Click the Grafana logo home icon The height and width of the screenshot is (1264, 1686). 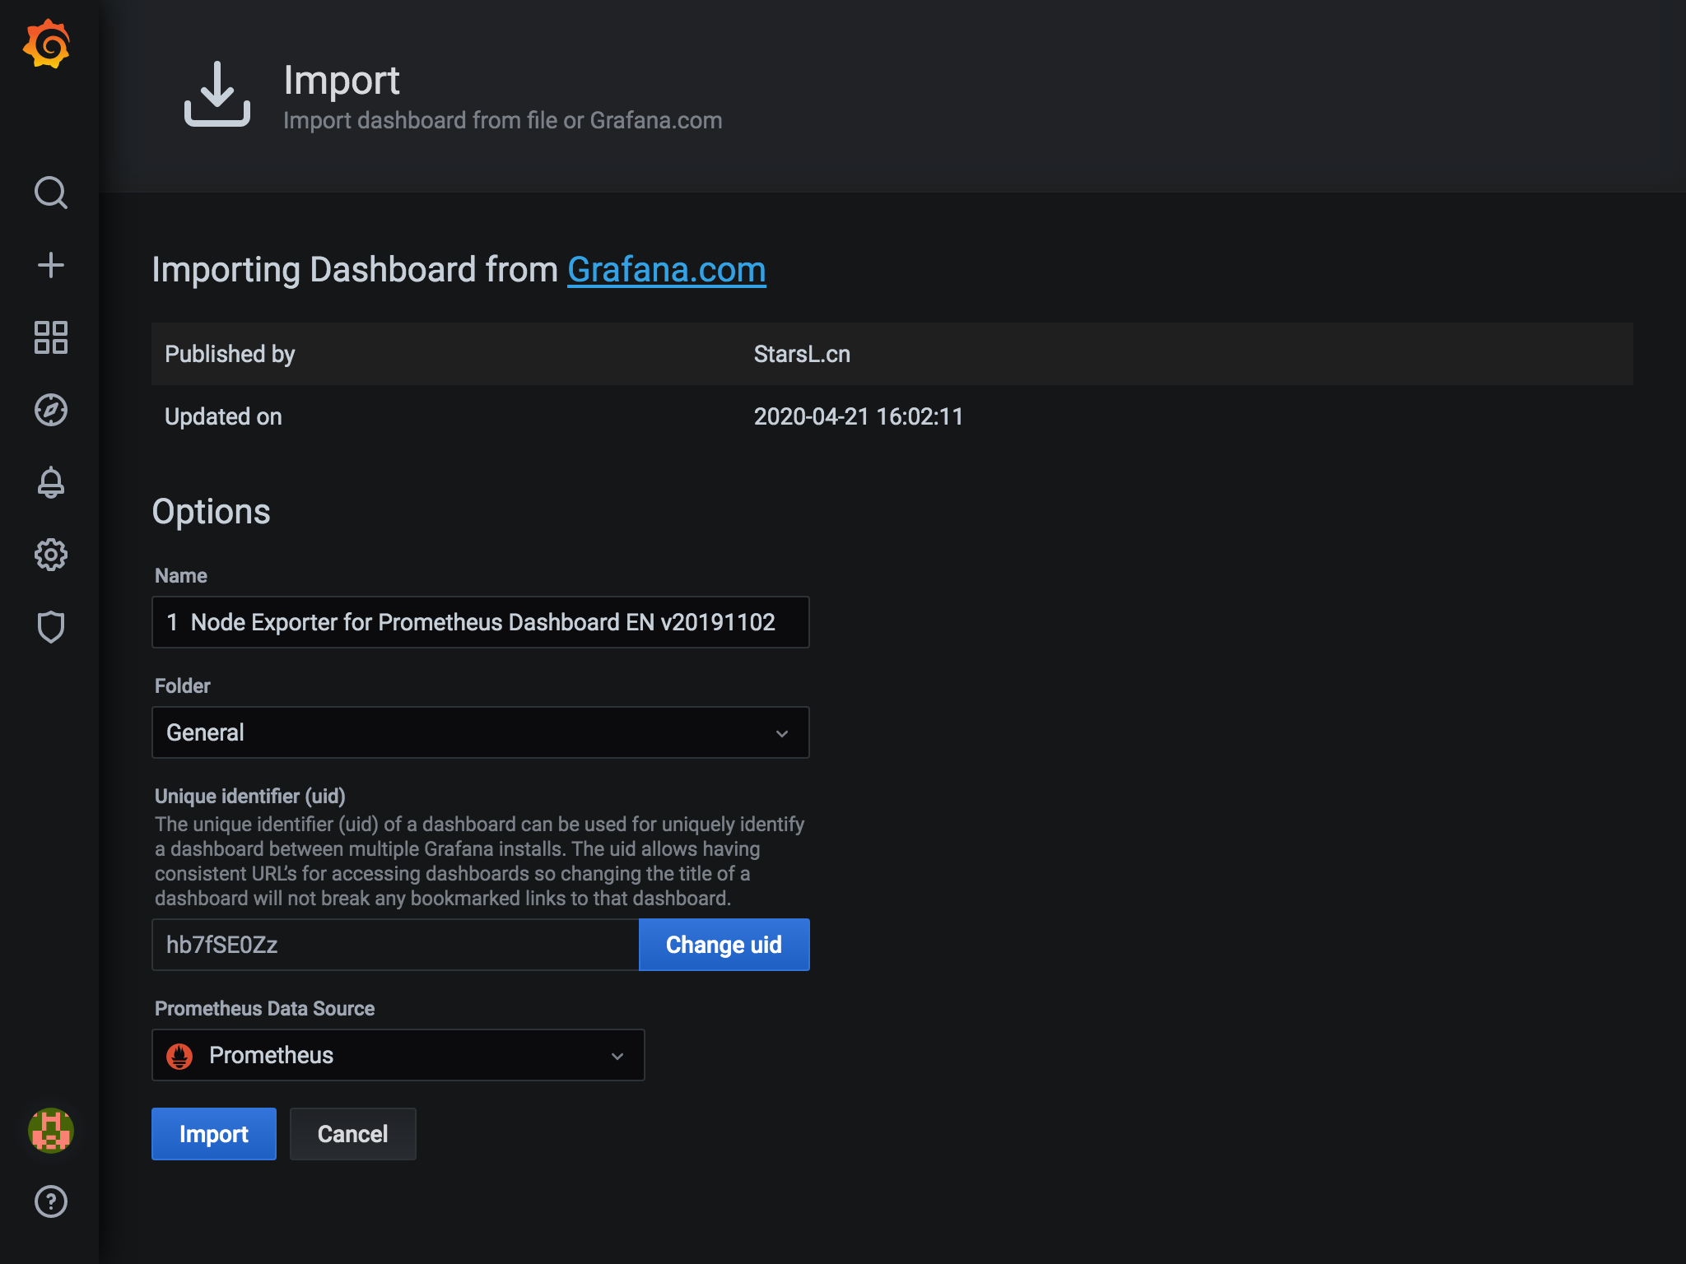pyautogui.click(x=47, y=44)
